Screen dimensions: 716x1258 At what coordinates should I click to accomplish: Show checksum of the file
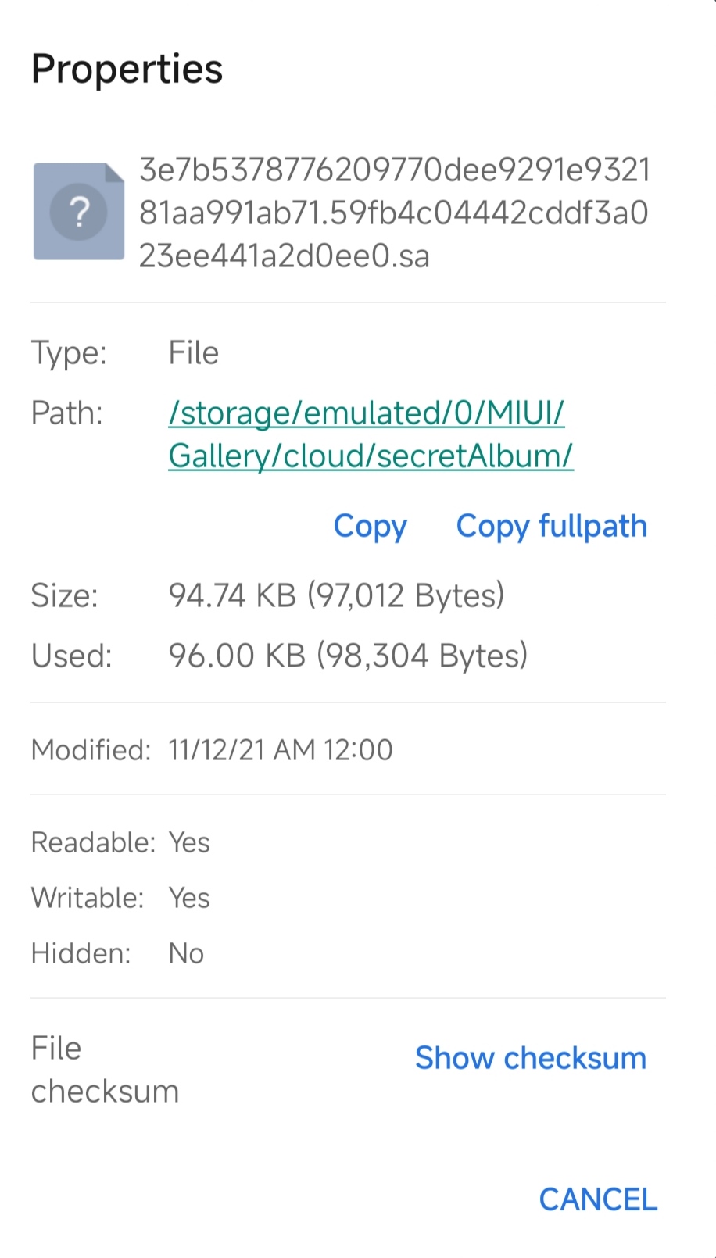[x=531, y=1058]
